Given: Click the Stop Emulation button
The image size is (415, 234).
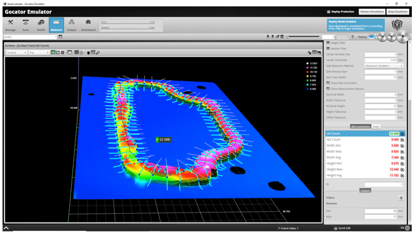Looking at the screenshot, I should (398, 11).
